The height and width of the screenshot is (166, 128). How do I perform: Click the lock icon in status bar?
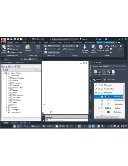[x=57, y=126]
